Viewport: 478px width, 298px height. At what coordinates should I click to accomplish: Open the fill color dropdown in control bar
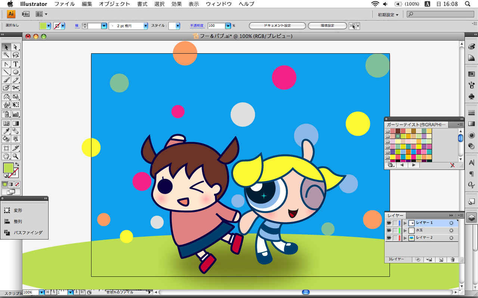(x=49, y=26)
